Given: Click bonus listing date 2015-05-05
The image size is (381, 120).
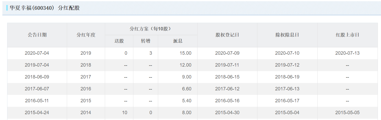Looking at the screenshot, I should click(347, 113).
